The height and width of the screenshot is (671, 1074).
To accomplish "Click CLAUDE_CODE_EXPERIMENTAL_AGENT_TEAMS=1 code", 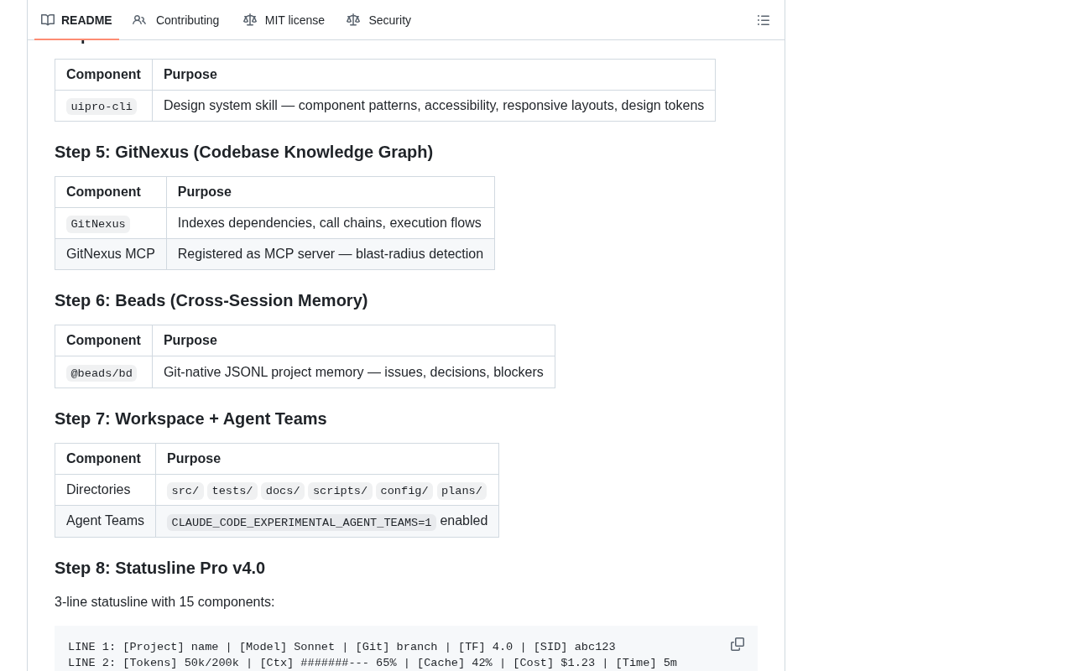I will 301,523.
